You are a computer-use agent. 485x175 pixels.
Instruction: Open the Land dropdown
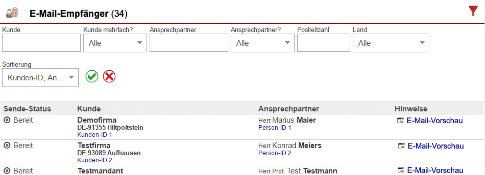pos(391,43)
